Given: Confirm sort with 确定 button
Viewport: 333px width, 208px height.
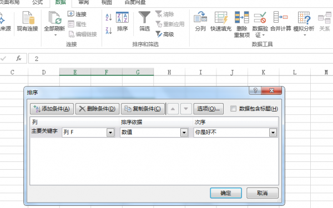Looking at the screenshot, I should 226,193.
